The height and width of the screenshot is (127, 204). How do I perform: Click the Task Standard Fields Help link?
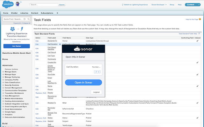point(188,34)
